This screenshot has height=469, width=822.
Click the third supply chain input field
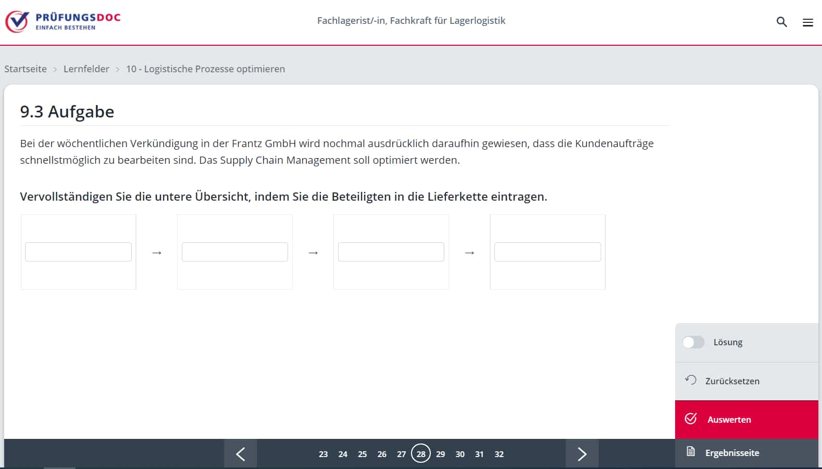391,252
